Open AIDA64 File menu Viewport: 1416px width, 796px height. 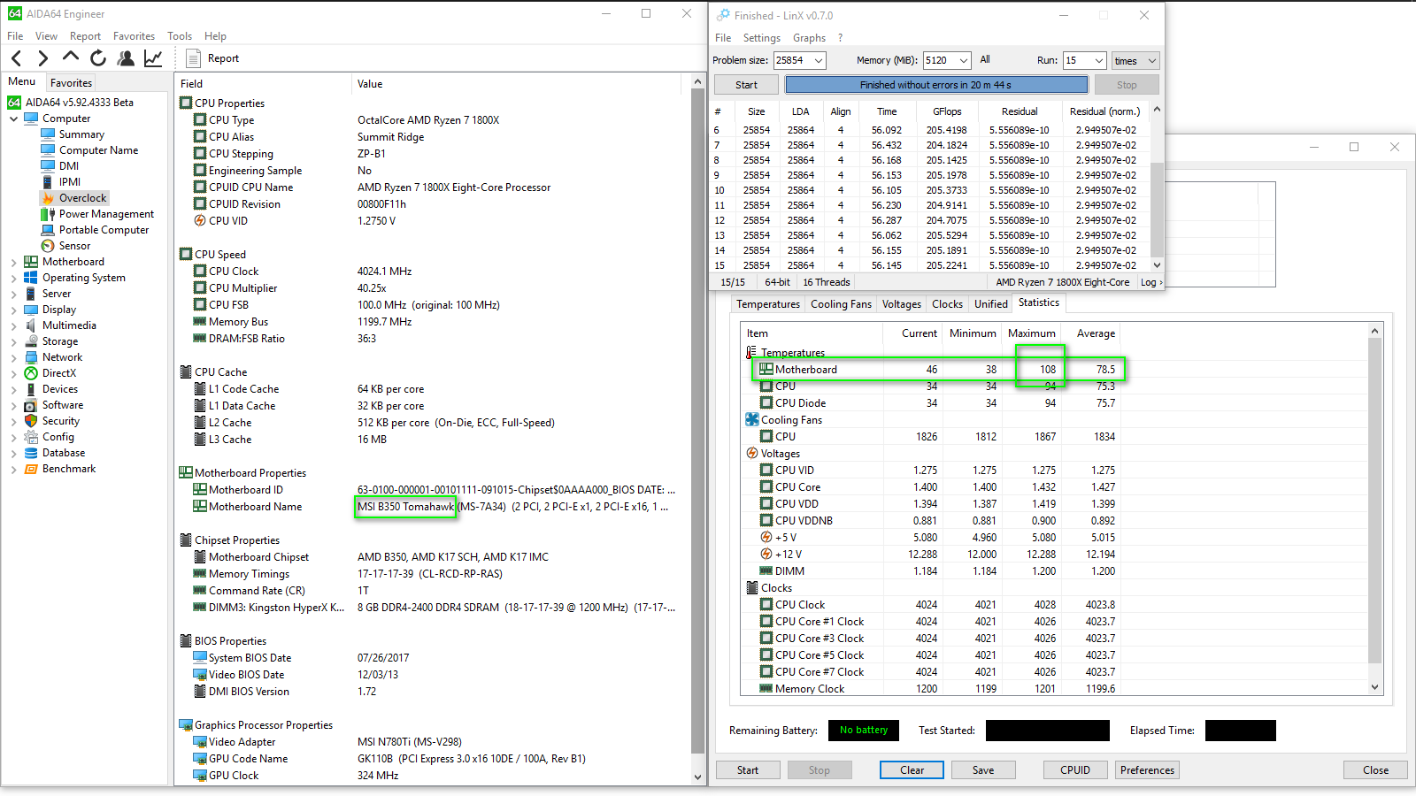pos(15,36)
